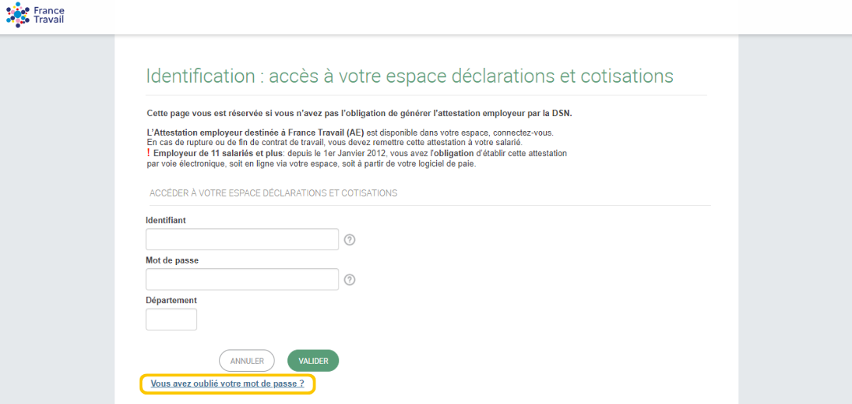
Task: Open the help icon beside Mot de passe field
Action: [350, 279]
